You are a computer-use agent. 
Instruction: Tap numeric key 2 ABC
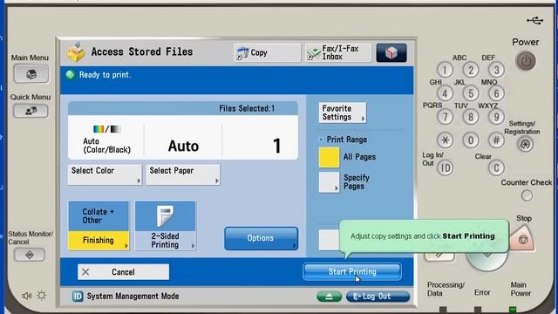click(x=471, y=70)
